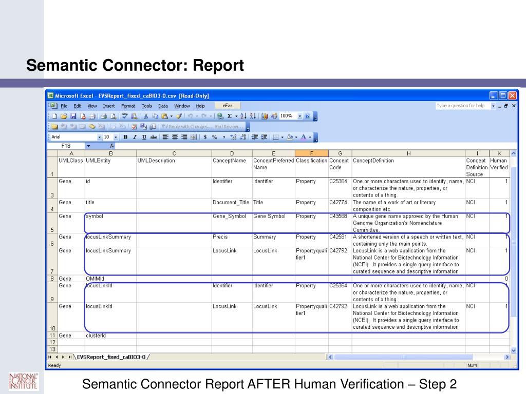This screenshot has width=526, height=394.
Task: Click the Name Box showing F18
Action: (x=66, y=146)
